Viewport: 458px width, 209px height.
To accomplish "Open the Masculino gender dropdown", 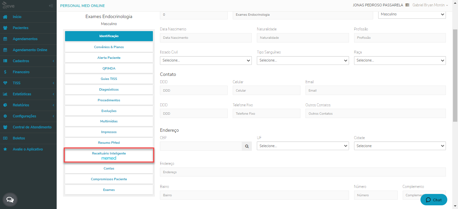I will pos(412,14).
